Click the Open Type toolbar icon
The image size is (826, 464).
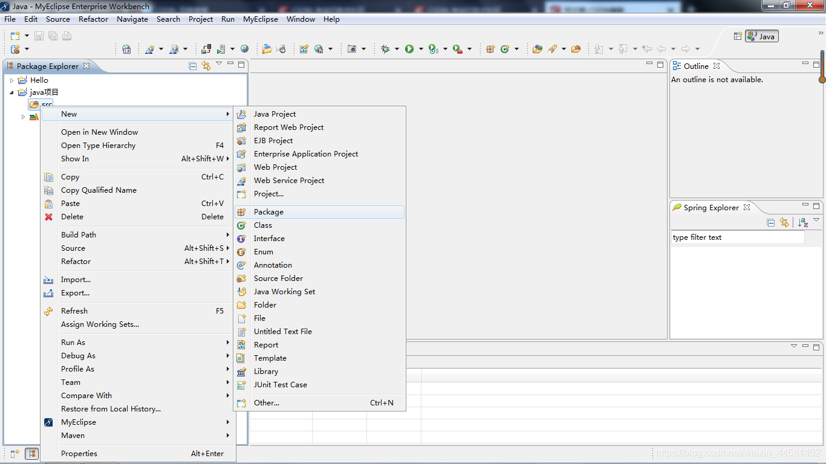[538, 49]
